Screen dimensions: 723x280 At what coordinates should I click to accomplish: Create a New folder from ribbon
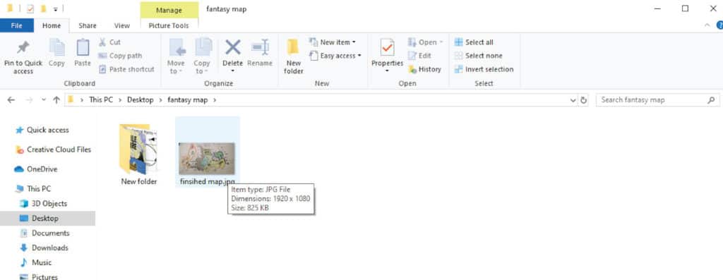point(293,56)
